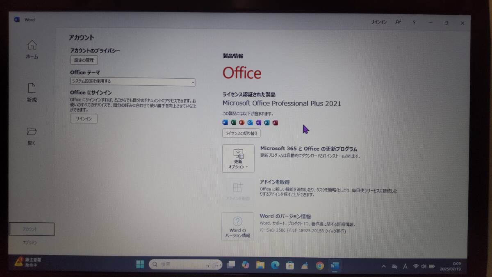Click the Microsoft Office Professional Plus 2021 text
This screenshot has height=277, width=492.
tap(282, 103)
